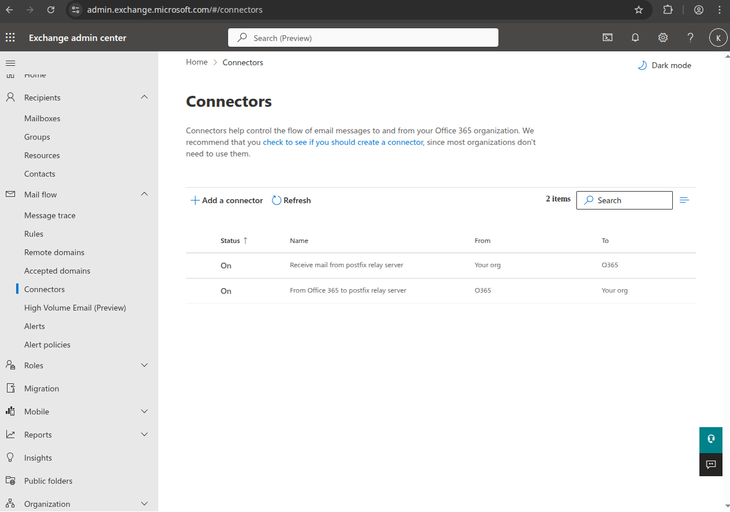730x512 pixels.
Task: Toggle Dark mode
Action: (664, 65)
